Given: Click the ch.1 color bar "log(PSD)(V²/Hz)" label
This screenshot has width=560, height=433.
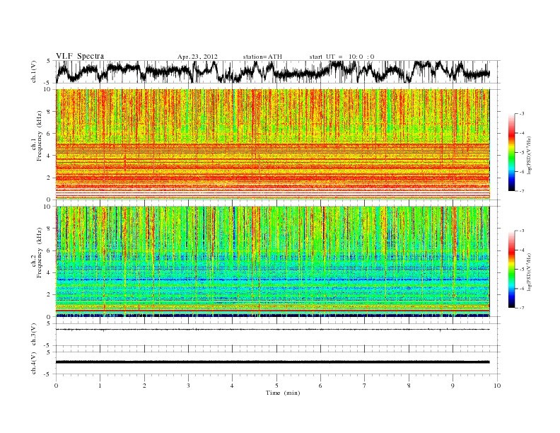Looking at the screenshot, I should coord(529,155).
